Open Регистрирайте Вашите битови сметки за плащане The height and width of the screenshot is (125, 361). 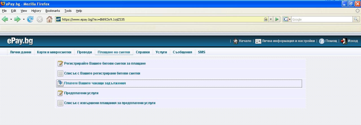105,63
